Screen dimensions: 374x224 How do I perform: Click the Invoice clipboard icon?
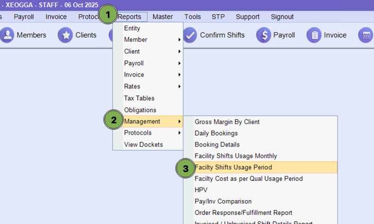tap(314, 35)
